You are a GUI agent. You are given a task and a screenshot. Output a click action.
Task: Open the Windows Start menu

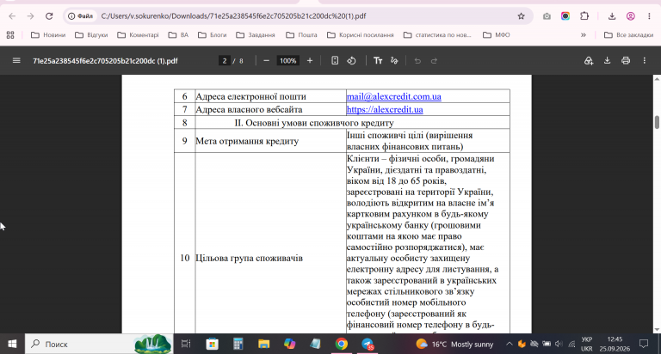pos(12,344)
